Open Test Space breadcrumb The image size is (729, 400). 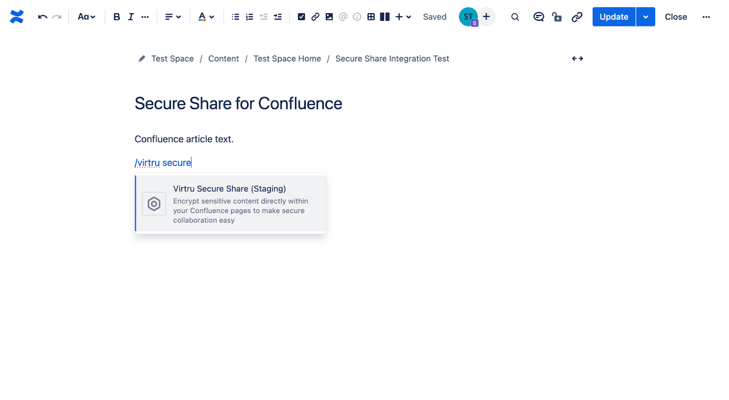click(x=172, y=59)
